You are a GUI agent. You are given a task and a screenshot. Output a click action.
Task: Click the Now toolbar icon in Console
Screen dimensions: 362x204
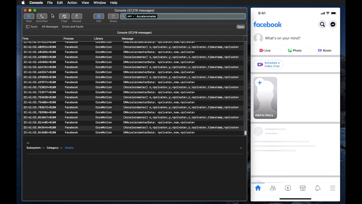[x=29, y=16]
